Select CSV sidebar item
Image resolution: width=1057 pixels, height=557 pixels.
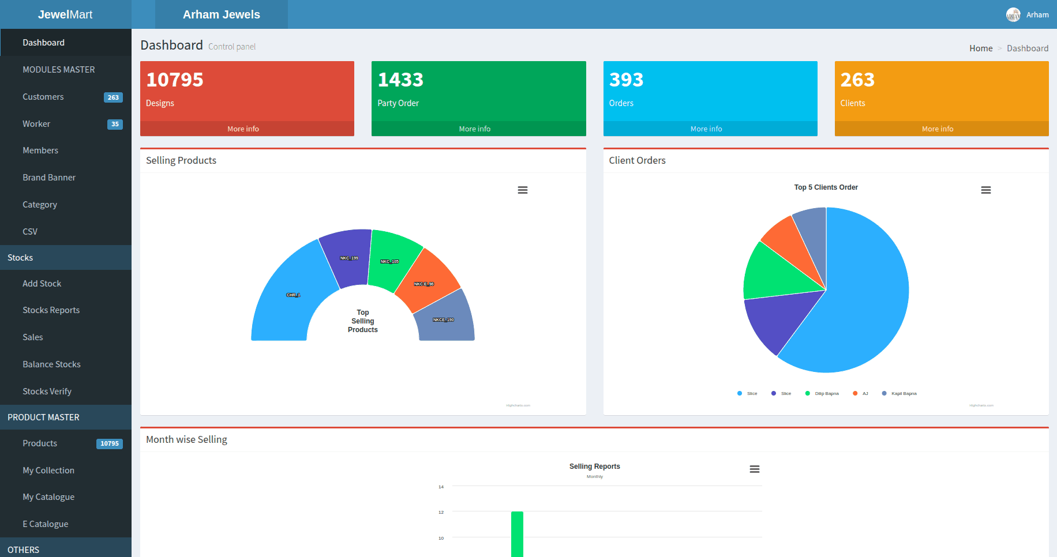coord(66,232)
